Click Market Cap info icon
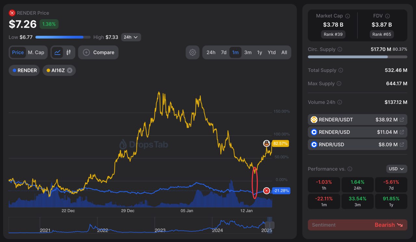 coord(347,16)
